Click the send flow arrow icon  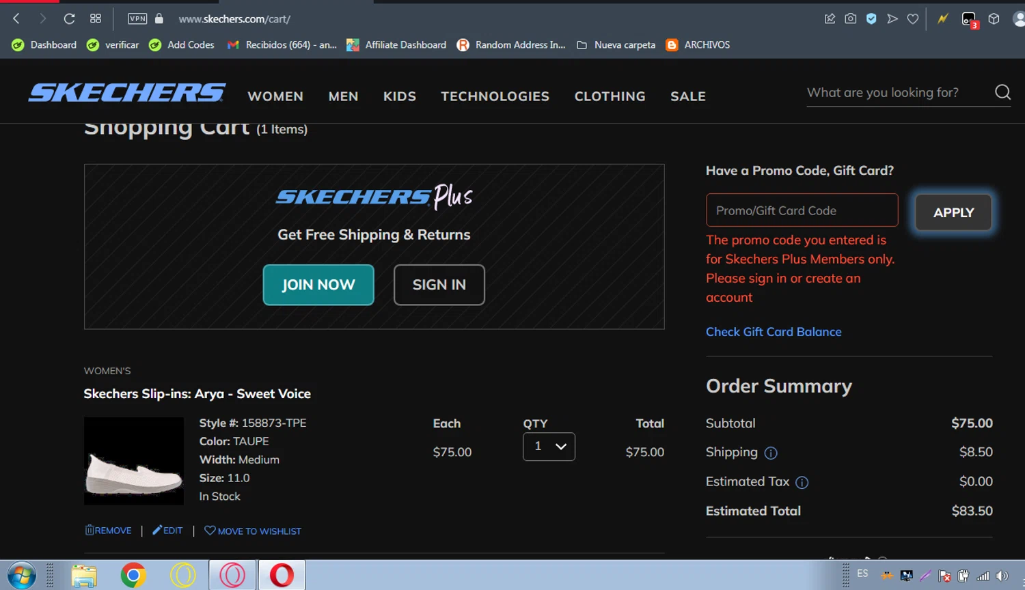tap(892, 18)
